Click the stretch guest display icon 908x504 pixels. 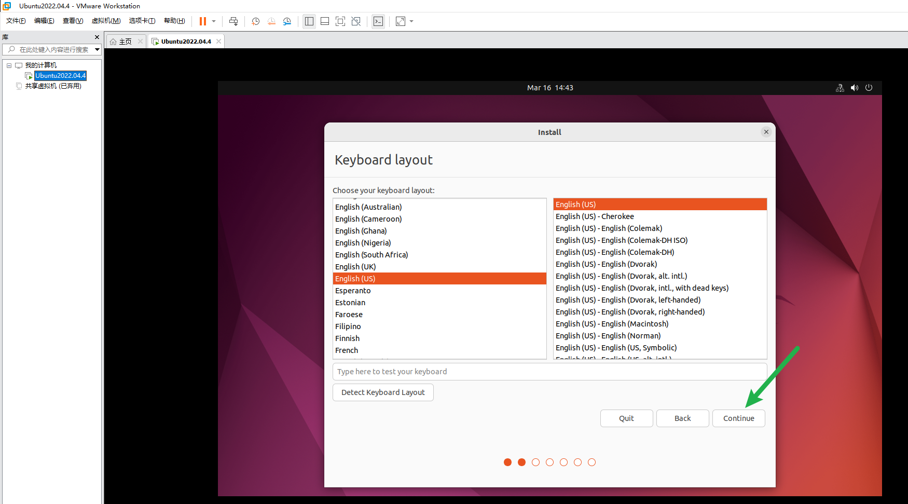401,21
